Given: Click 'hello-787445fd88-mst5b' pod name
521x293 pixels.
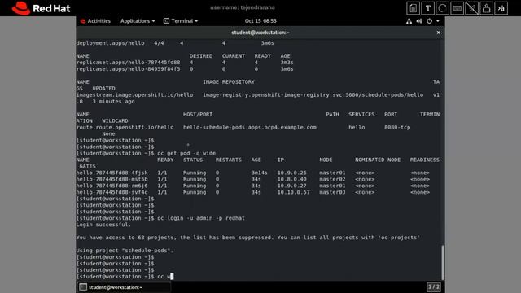Looking at the screenshot, I should 112,179.
